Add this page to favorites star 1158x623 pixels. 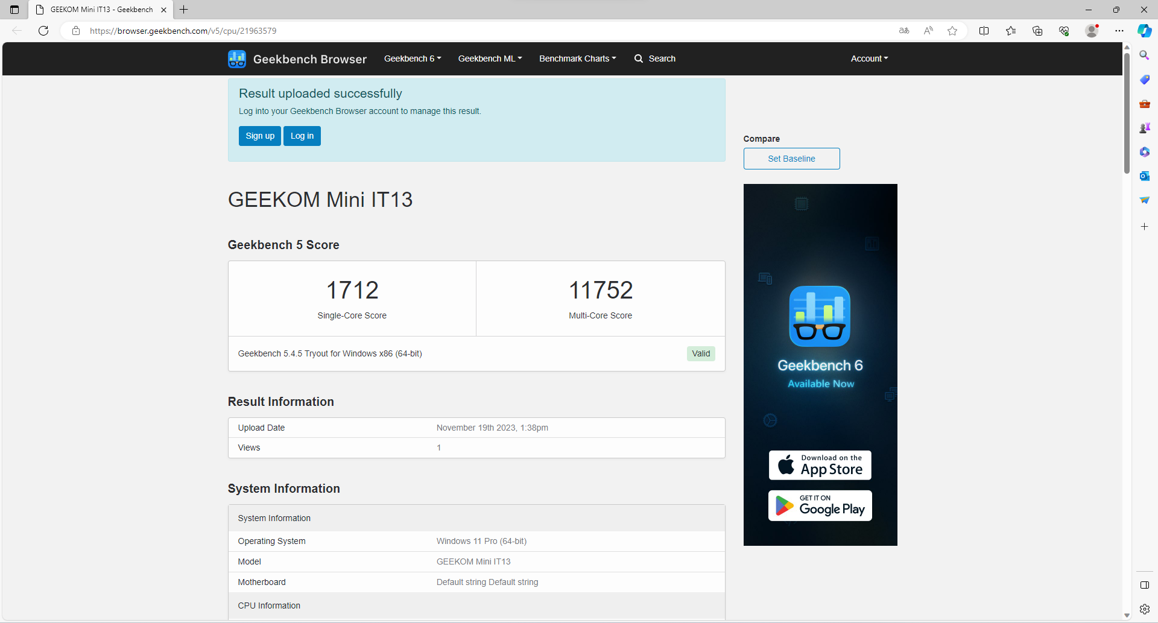pos(952,31)
